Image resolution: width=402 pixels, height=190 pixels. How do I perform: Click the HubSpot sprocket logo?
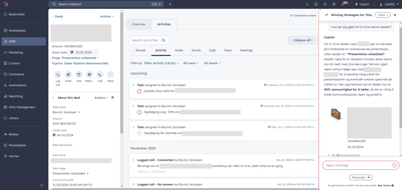6,4
